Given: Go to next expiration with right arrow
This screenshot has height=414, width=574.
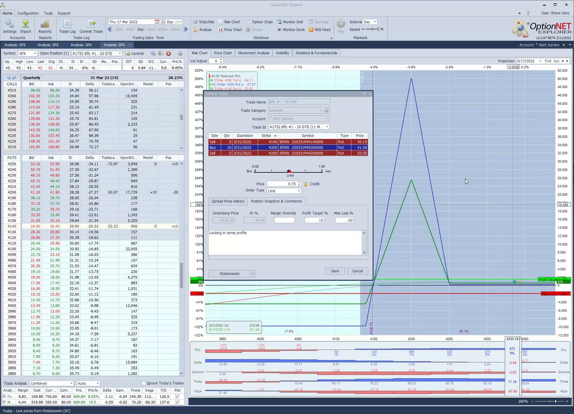Looking at the screenshot, I should click(14, 78).
